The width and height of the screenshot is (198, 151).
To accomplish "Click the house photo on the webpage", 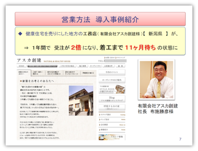I will coord(81,101).
